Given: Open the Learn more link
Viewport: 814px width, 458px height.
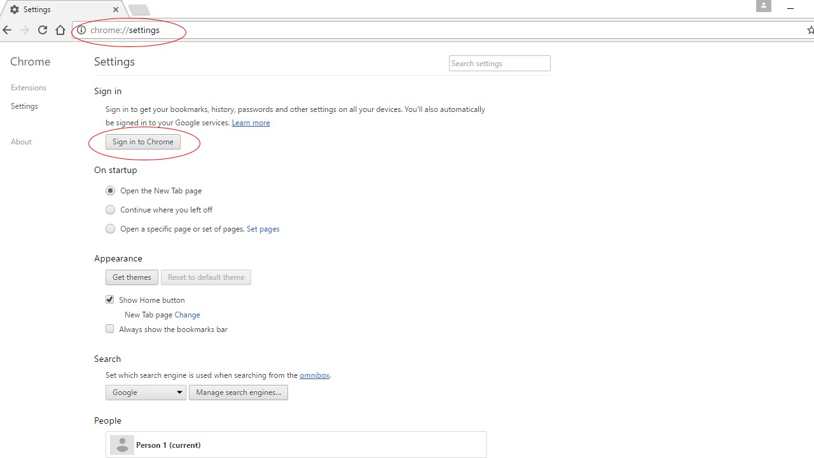Looking at the screenshot, I should tap(251, 123).
